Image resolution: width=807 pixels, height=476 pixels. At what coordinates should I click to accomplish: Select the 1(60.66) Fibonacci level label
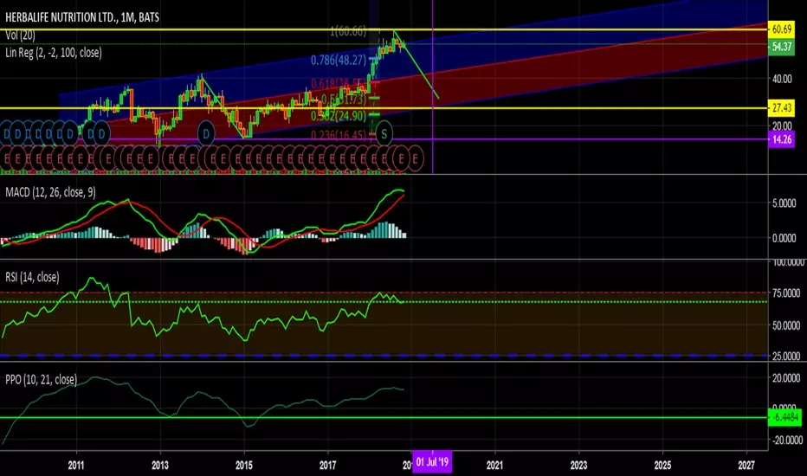348,32
